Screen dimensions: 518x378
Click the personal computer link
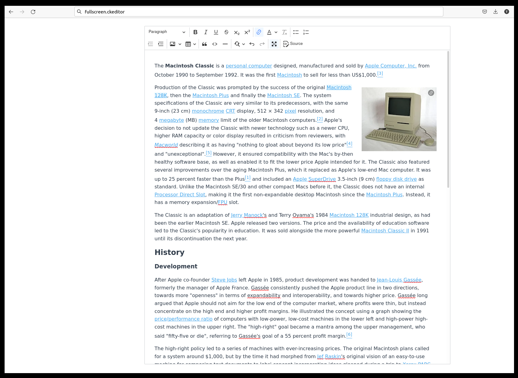point(249,66)
